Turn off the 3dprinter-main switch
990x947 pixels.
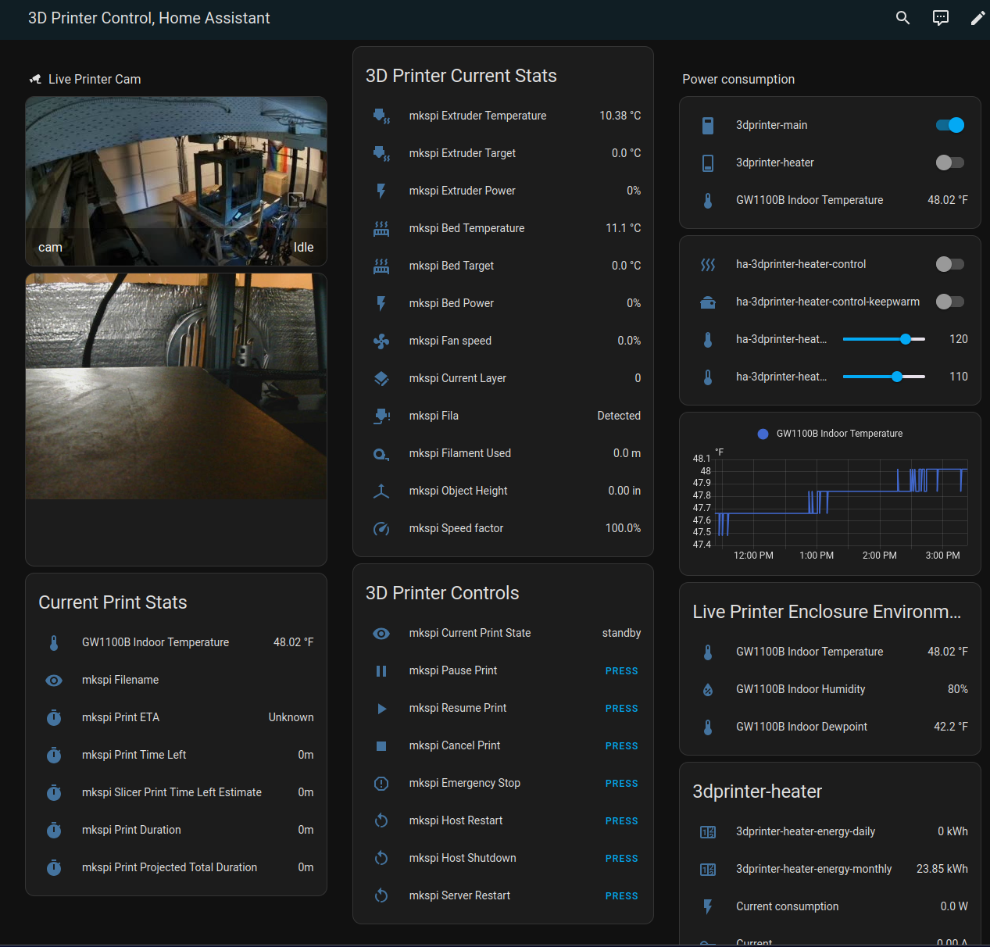pos(950,125)
